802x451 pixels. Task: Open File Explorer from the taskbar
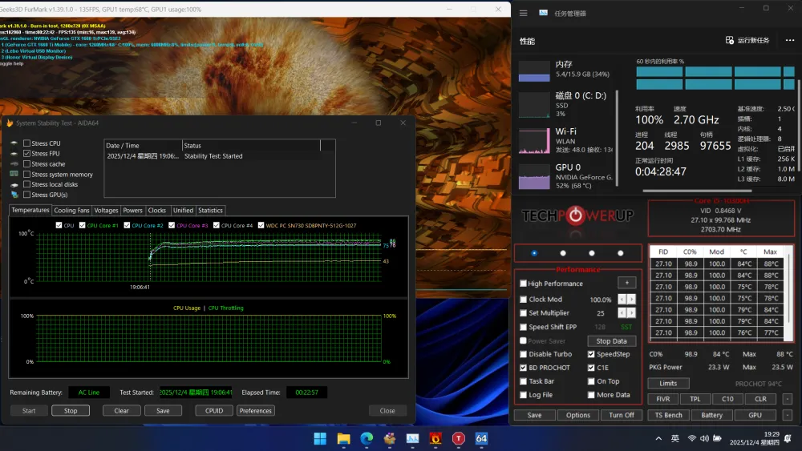pyautogui.click(x=343, y=438)
